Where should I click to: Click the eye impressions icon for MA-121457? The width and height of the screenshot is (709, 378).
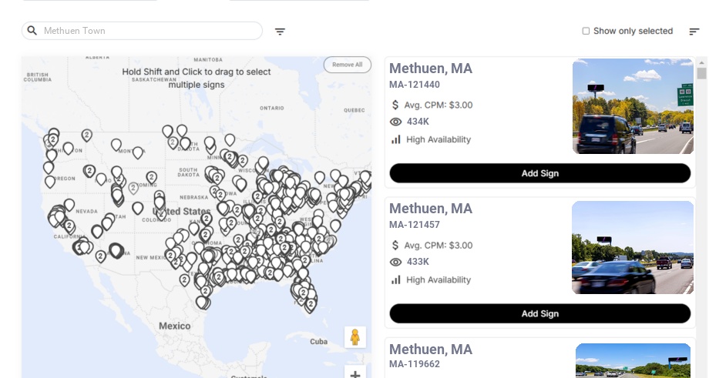[x=396, y=262]
